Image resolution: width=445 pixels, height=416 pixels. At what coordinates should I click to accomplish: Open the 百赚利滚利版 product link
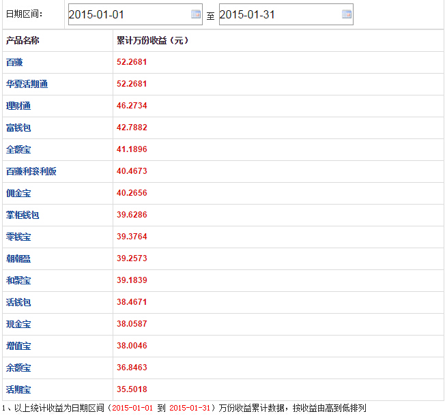[31, 171]
